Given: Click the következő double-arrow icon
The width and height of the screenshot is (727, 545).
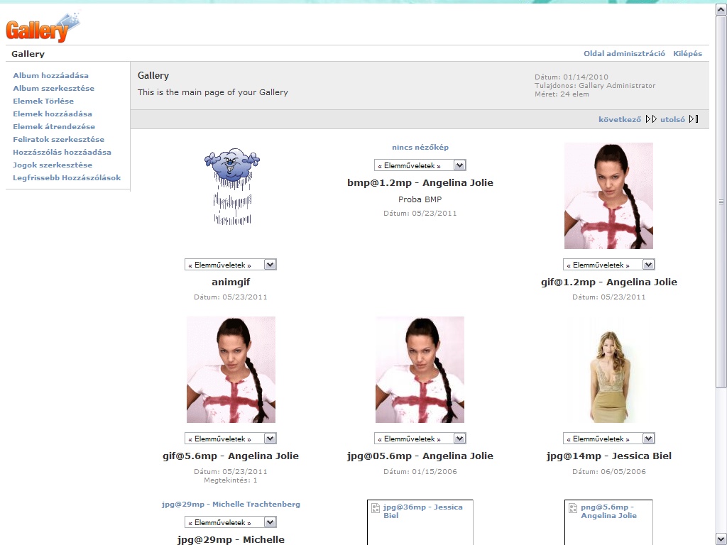Looking at the screenshot, I should pos(651,119).
